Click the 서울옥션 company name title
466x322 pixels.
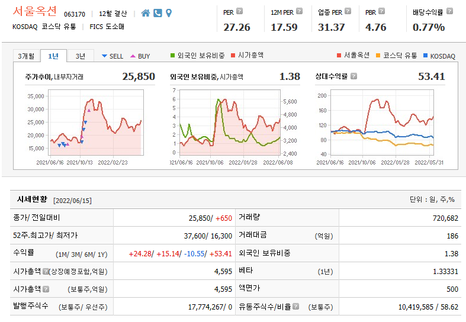point(34,11)
